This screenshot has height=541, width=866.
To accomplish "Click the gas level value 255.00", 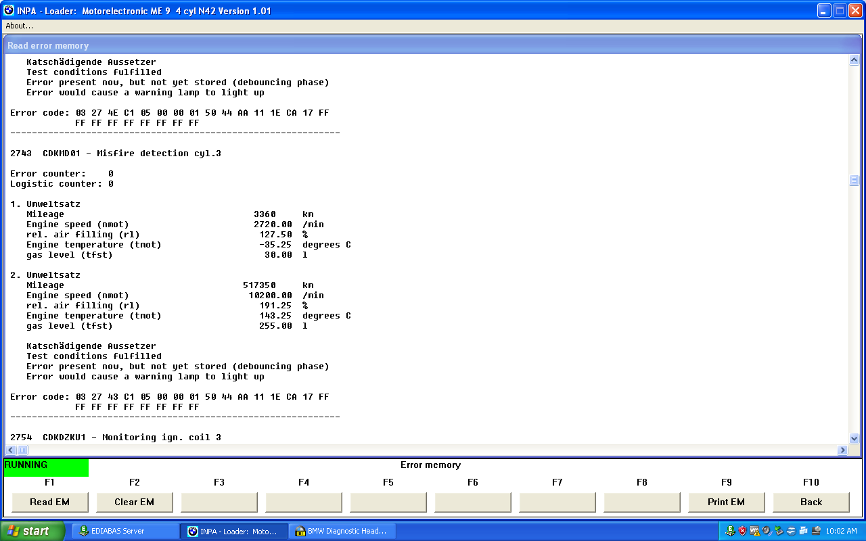I will click(275, 326).
